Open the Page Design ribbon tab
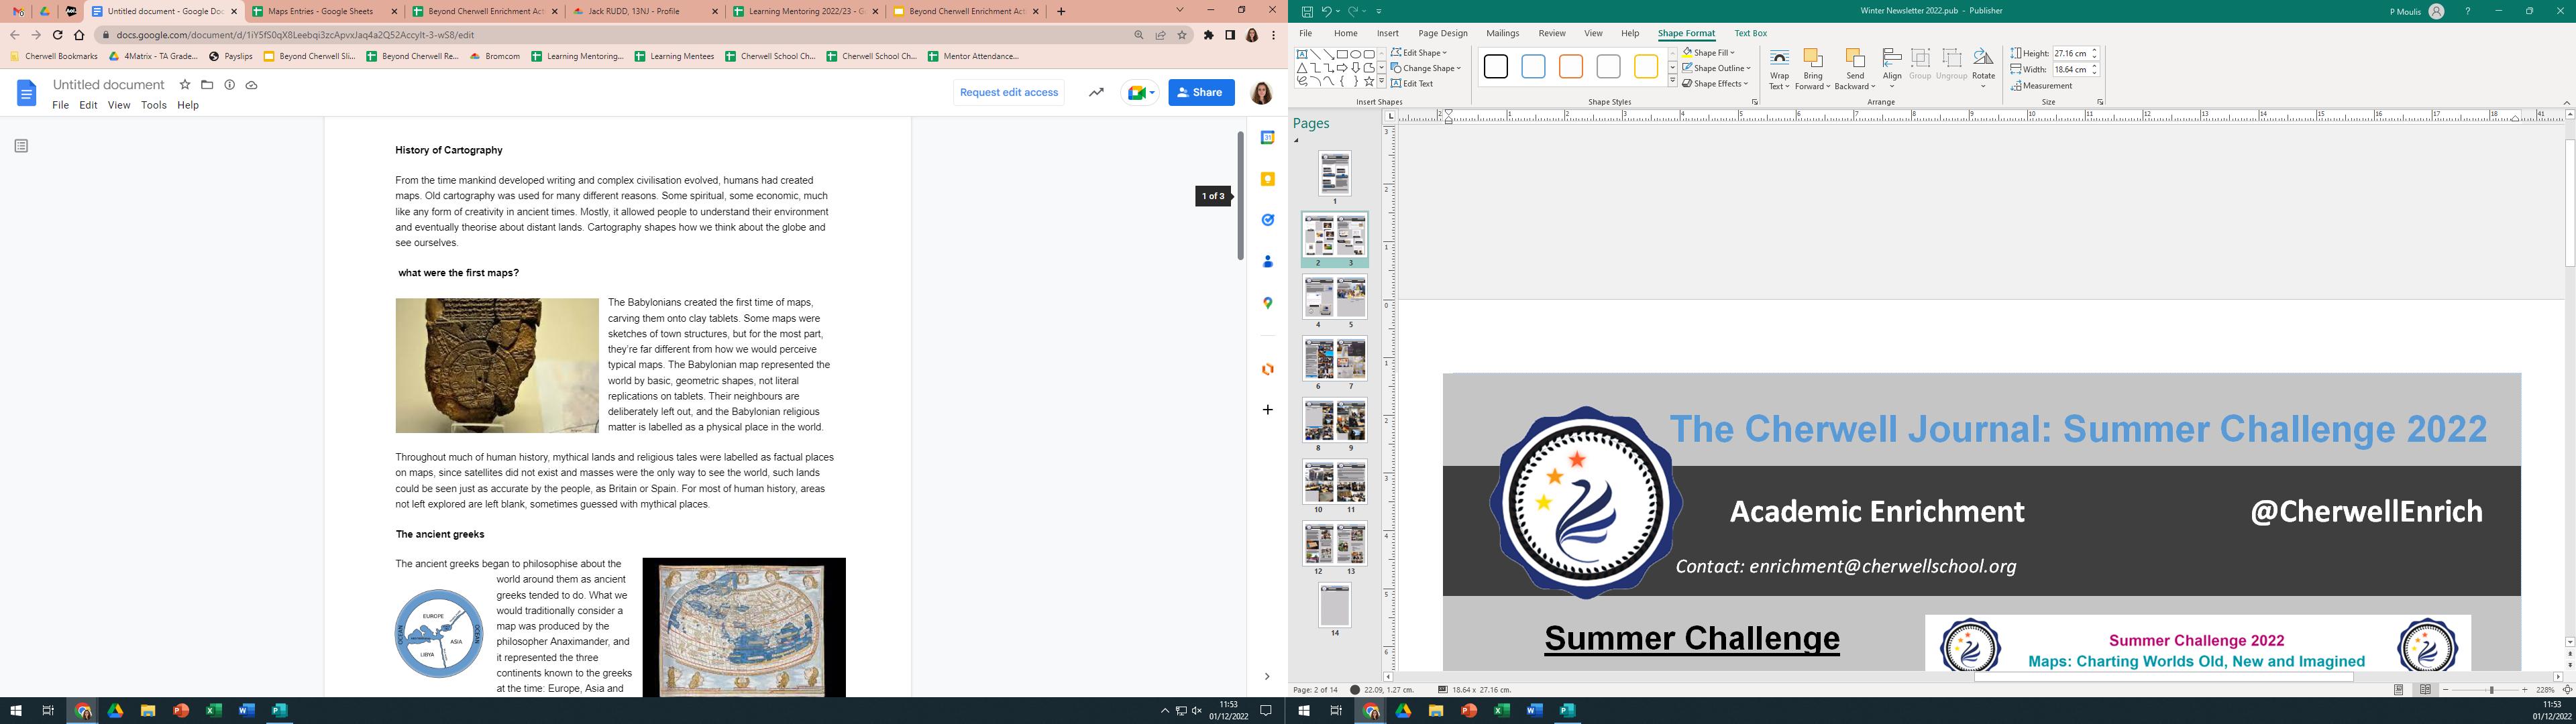 1443,33
